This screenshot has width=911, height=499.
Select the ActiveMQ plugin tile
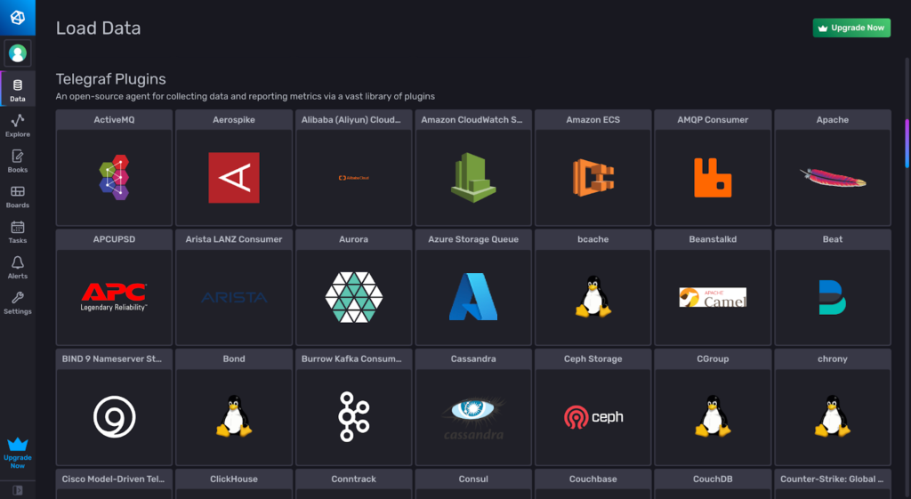[x=114, y=168]
